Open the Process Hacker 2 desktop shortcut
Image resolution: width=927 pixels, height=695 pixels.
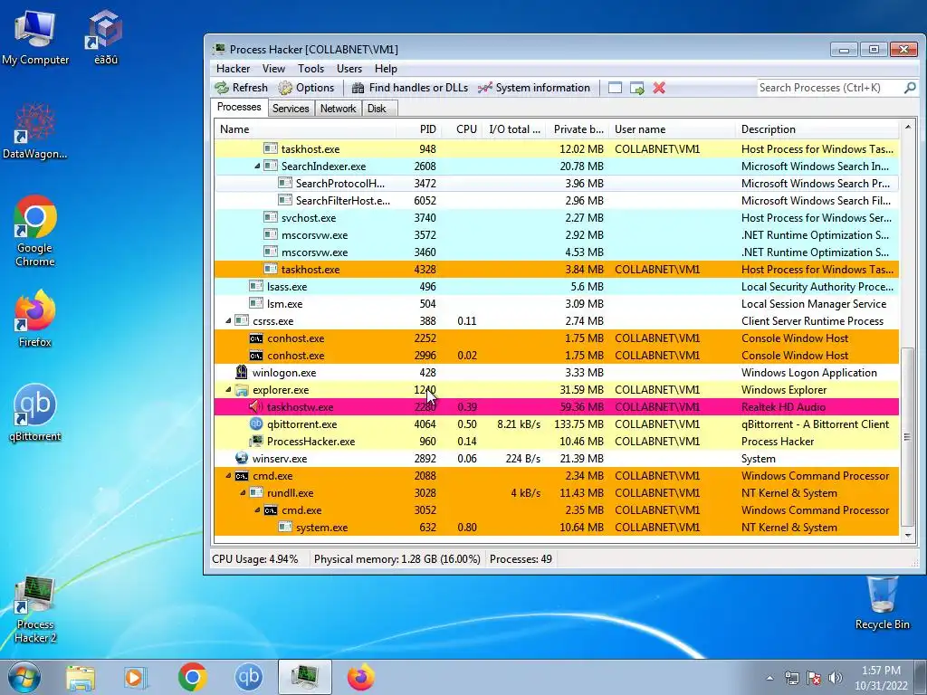35,611
